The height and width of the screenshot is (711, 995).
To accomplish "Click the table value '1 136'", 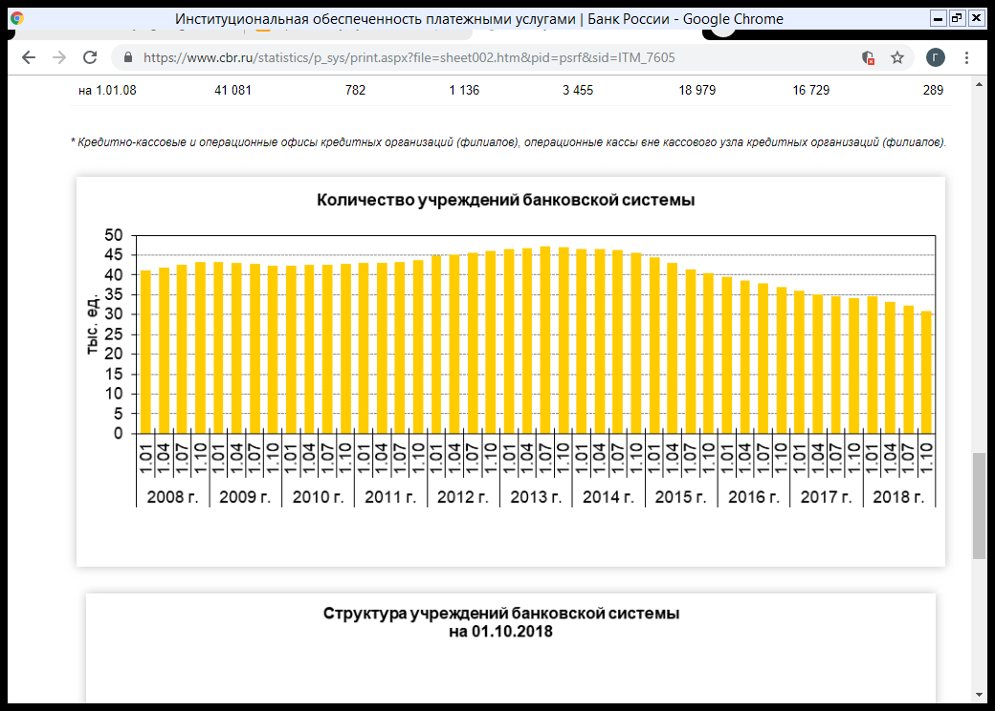I will (464, 91).
